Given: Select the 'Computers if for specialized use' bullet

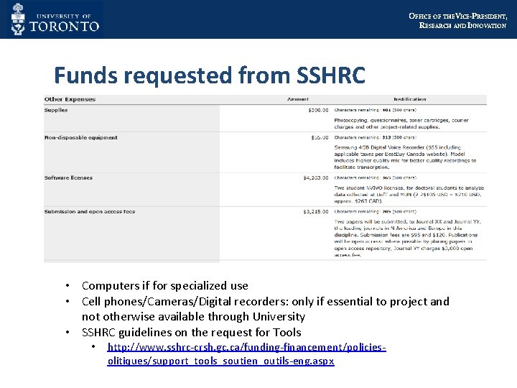Looking at the screenshot, I should (x=165, y=286).
